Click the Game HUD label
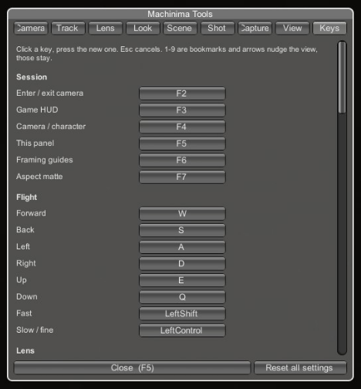 tap(37, 110)
